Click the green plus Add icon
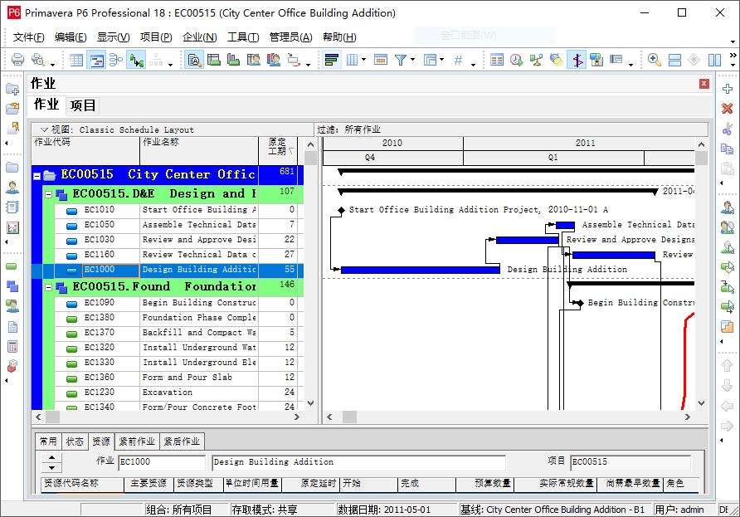This screenshot has height=517, width=740. tap(728, 89)
